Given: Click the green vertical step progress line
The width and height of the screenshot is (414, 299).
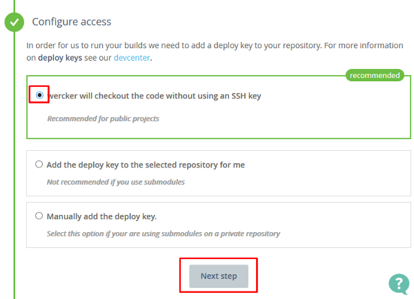Looking at the screenshot, I should click(14, 172).
